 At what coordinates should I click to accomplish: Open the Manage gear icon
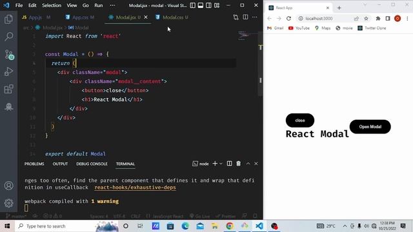coord(8,203)
